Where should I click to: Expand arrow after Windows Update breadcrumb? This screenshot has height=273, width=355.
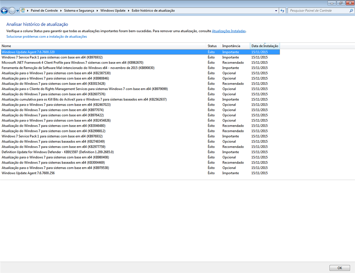(129, 11)
